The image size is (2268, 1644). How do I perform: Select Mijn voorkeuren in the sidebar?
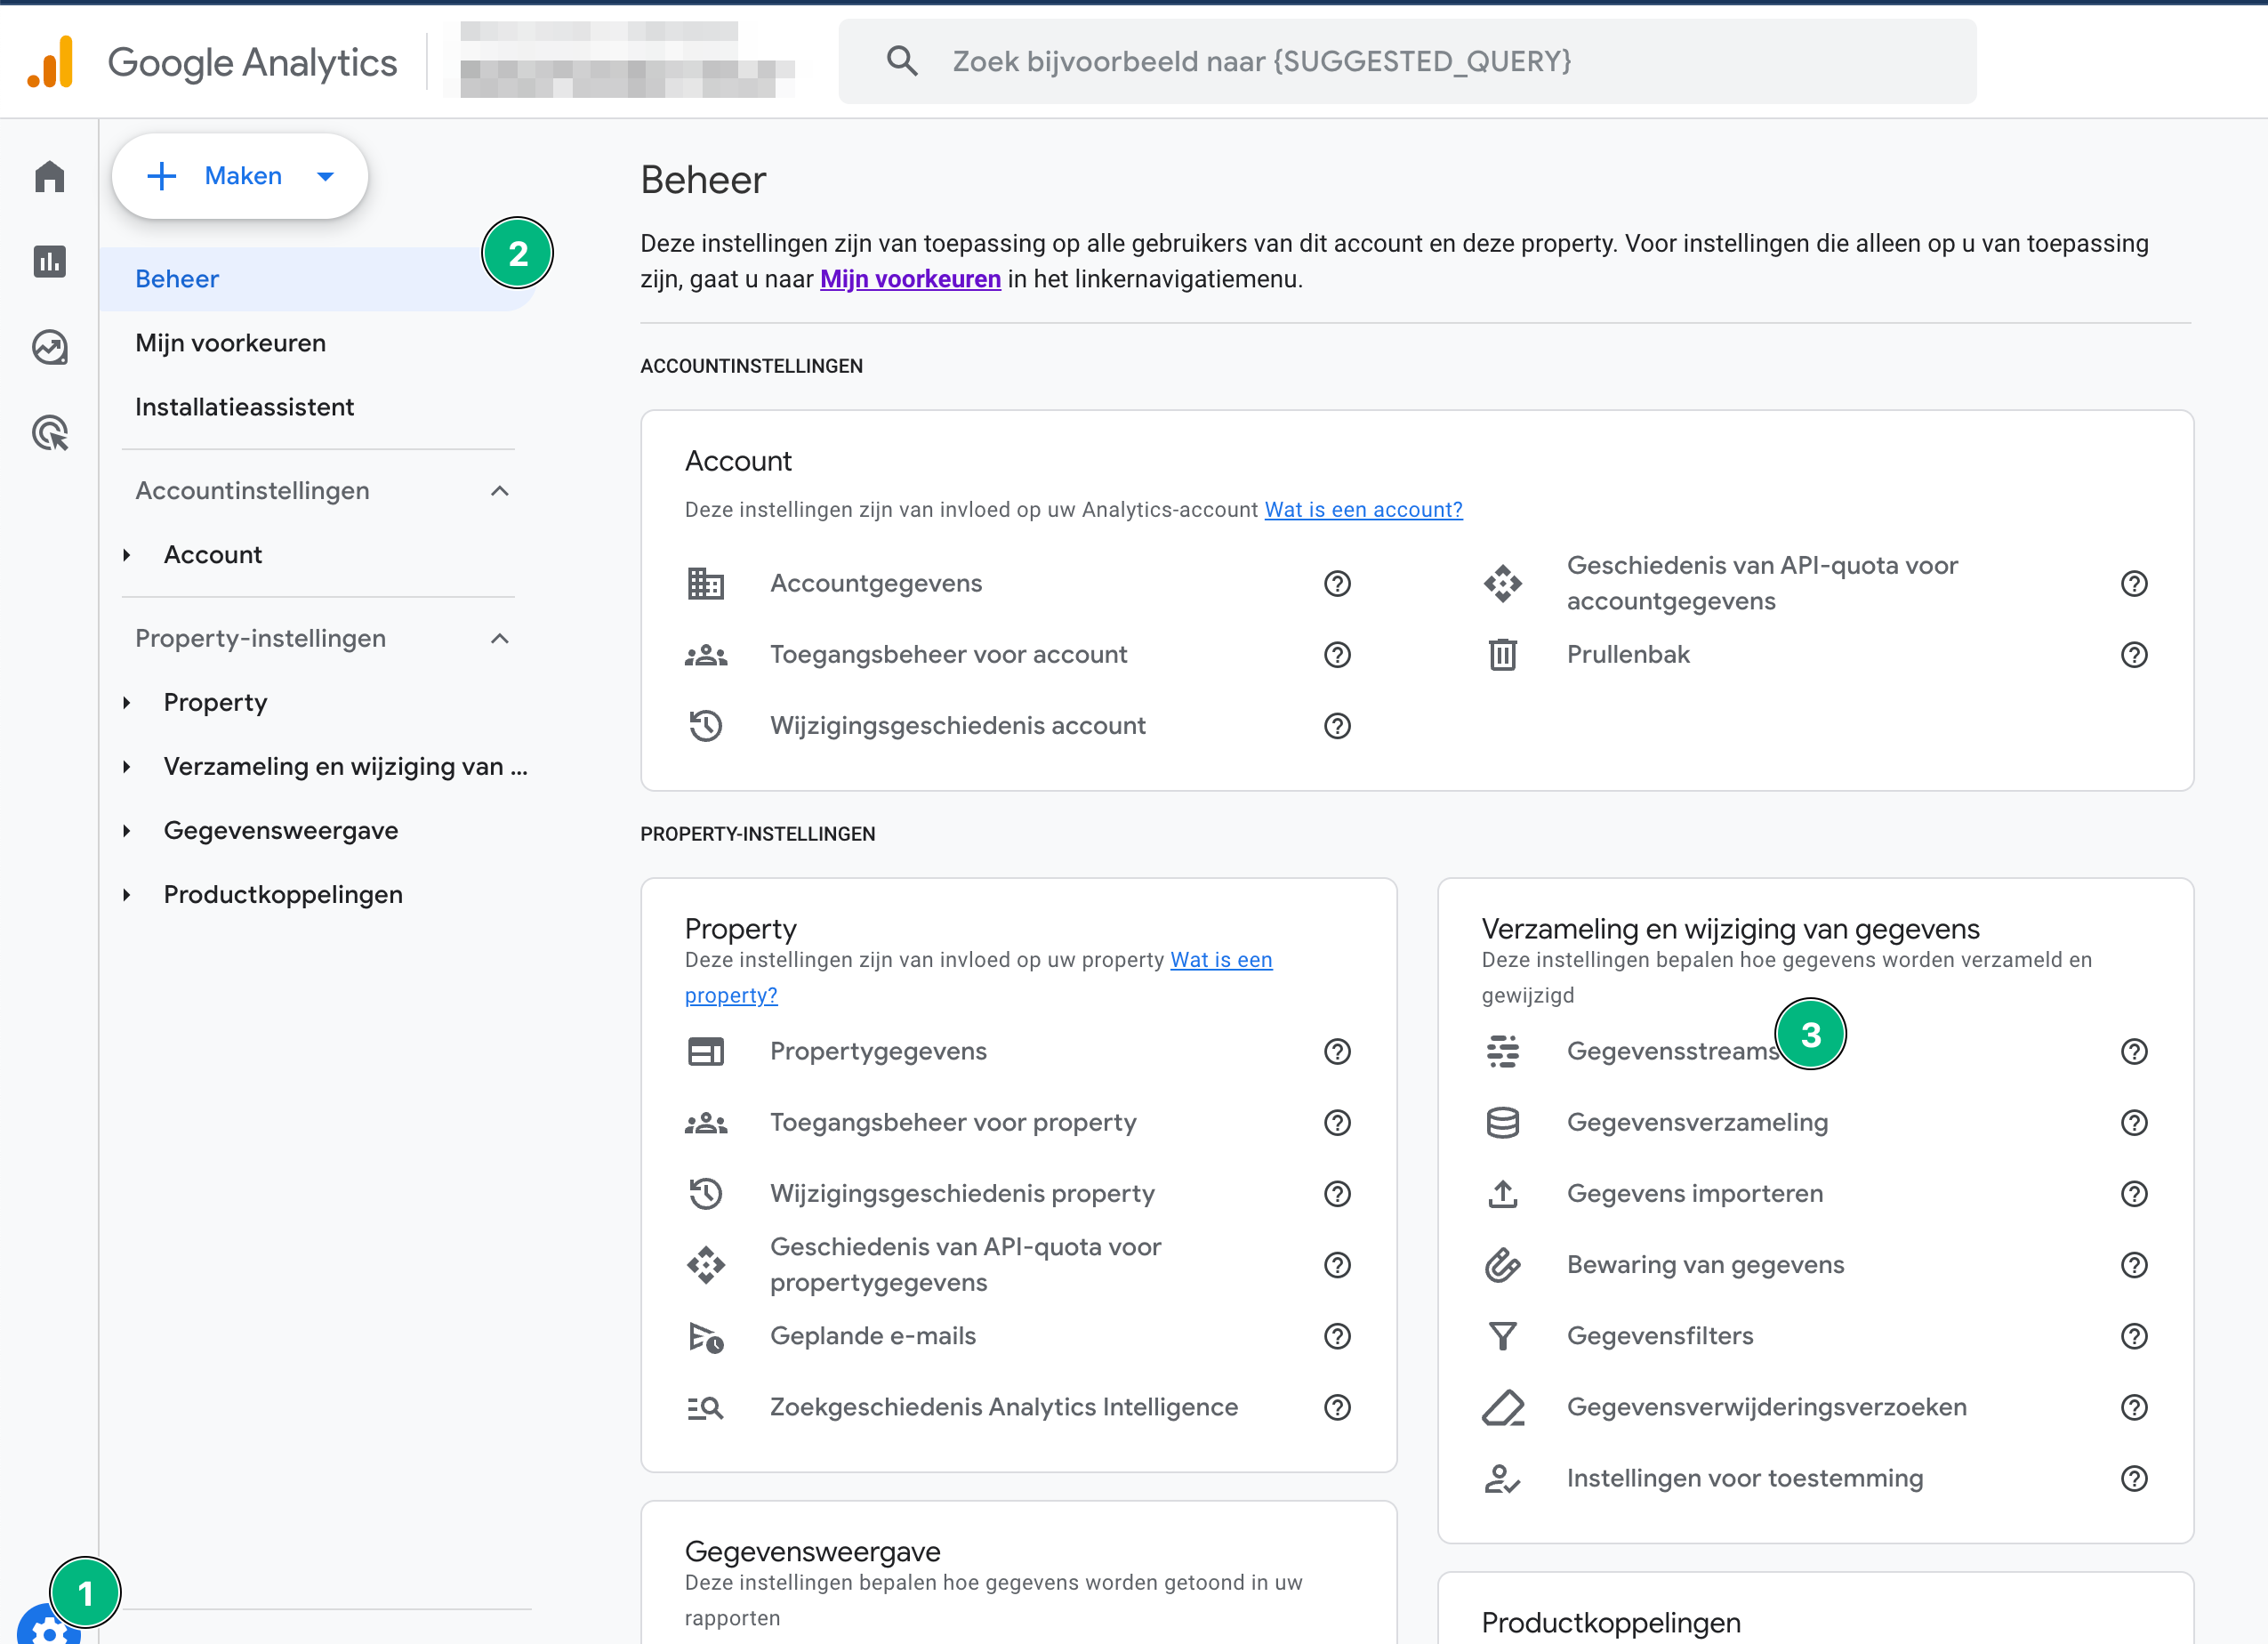tap(230, 343)
